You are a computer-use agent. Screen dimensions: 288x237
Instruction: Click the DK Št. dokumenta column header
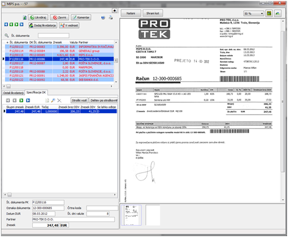[41, 42]
